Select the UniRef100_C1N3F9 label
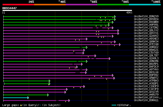163x107 pixels. (x=146, y=86)
